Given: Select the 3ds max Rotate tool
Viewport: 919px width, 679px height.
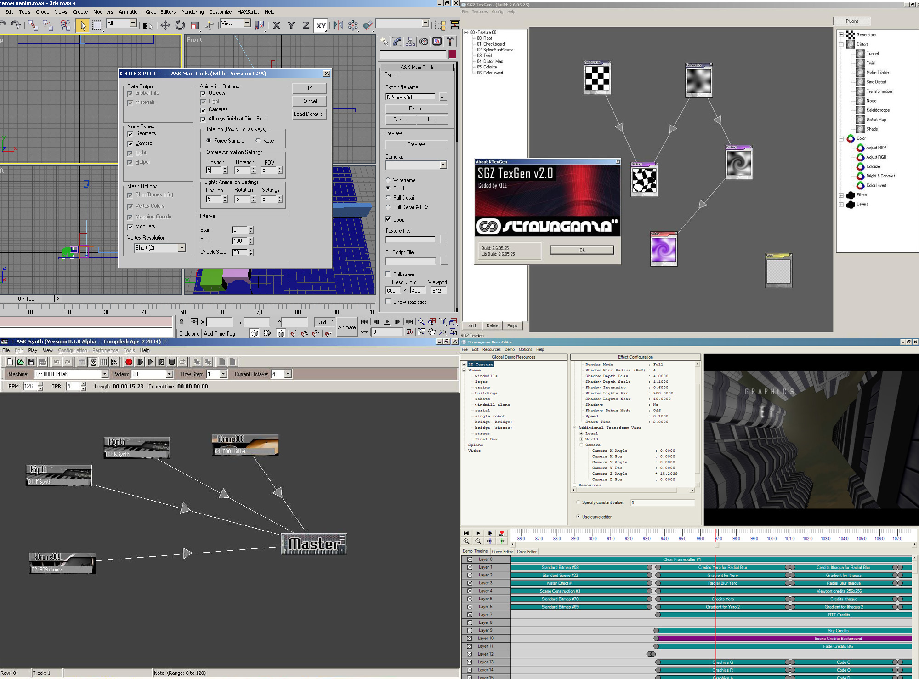Looking at the screenshot, I should pyautogui.click(x=180, y=25).
